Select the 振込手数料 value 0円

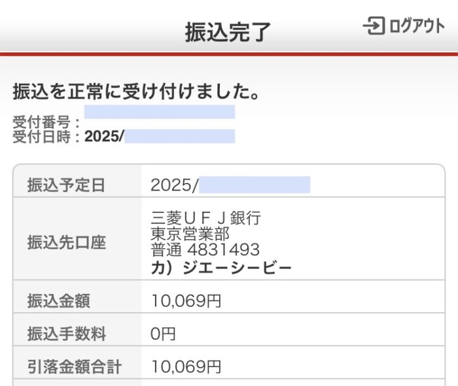coord(163,334)
